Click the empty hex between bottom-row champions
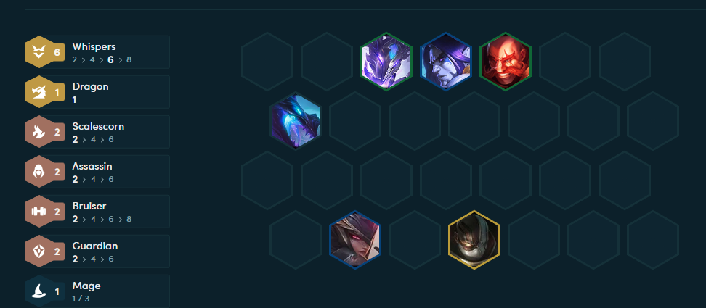The image size is (706, 308). pyautogui.click(x=415, y=240)
